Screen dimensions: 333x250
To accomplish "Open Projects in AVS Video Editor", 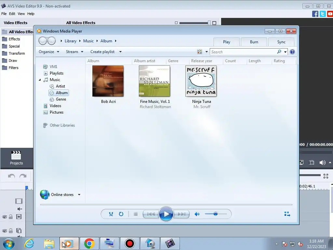I will point(16,158).
